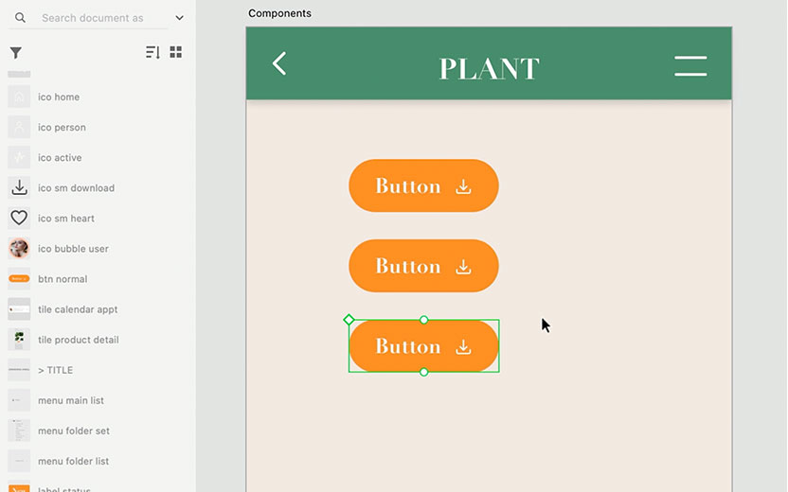Click the search magnifier icon

coord(20,18)
